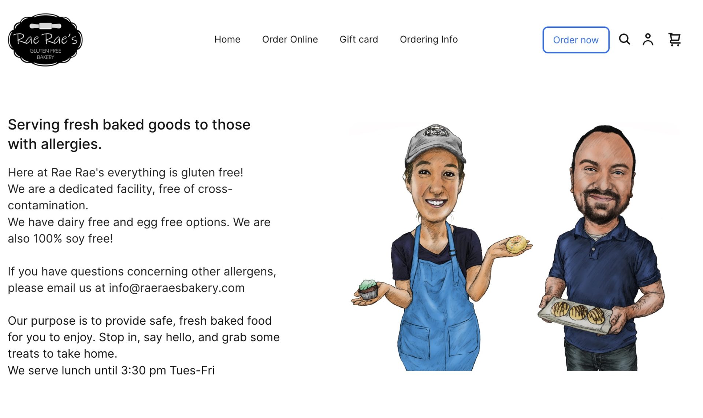This screenshot has height=418, width=703.
Task: Click the tray of chocolate-drizzled pastries
Action: (x=575, y=315)
